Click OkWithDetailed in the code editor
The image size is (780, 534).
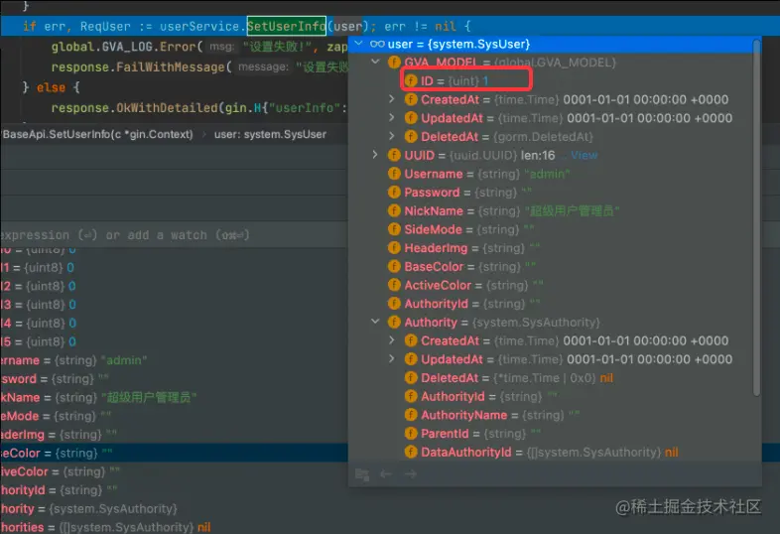167,108
